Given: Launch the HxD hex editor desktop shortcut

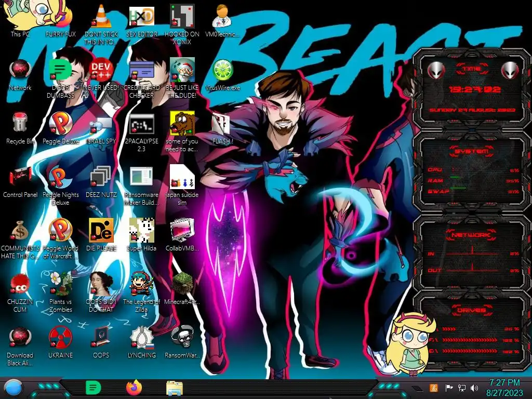Looking at the screenshot, I should (141, 20).
